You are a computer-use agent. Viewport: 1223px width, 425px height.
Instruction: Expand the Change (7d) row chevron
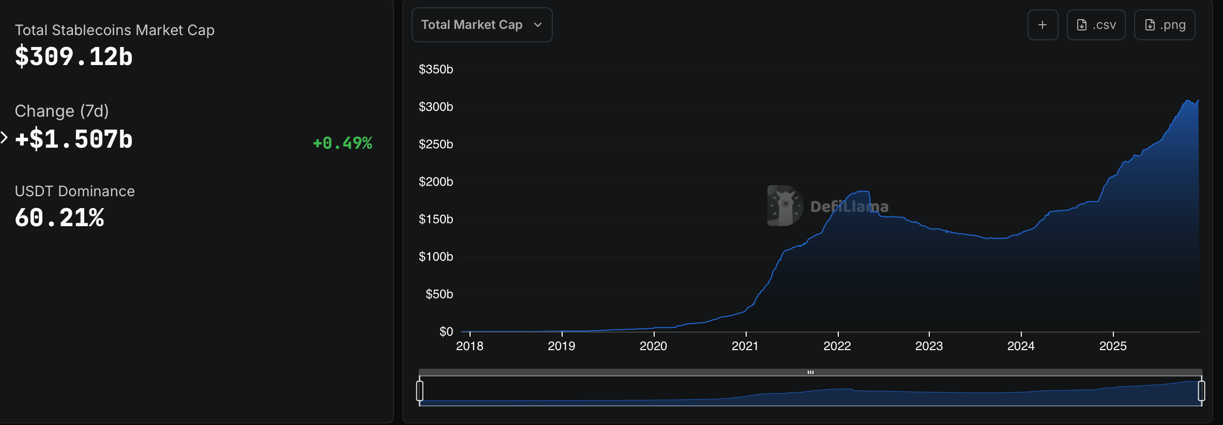click(4, 137)
